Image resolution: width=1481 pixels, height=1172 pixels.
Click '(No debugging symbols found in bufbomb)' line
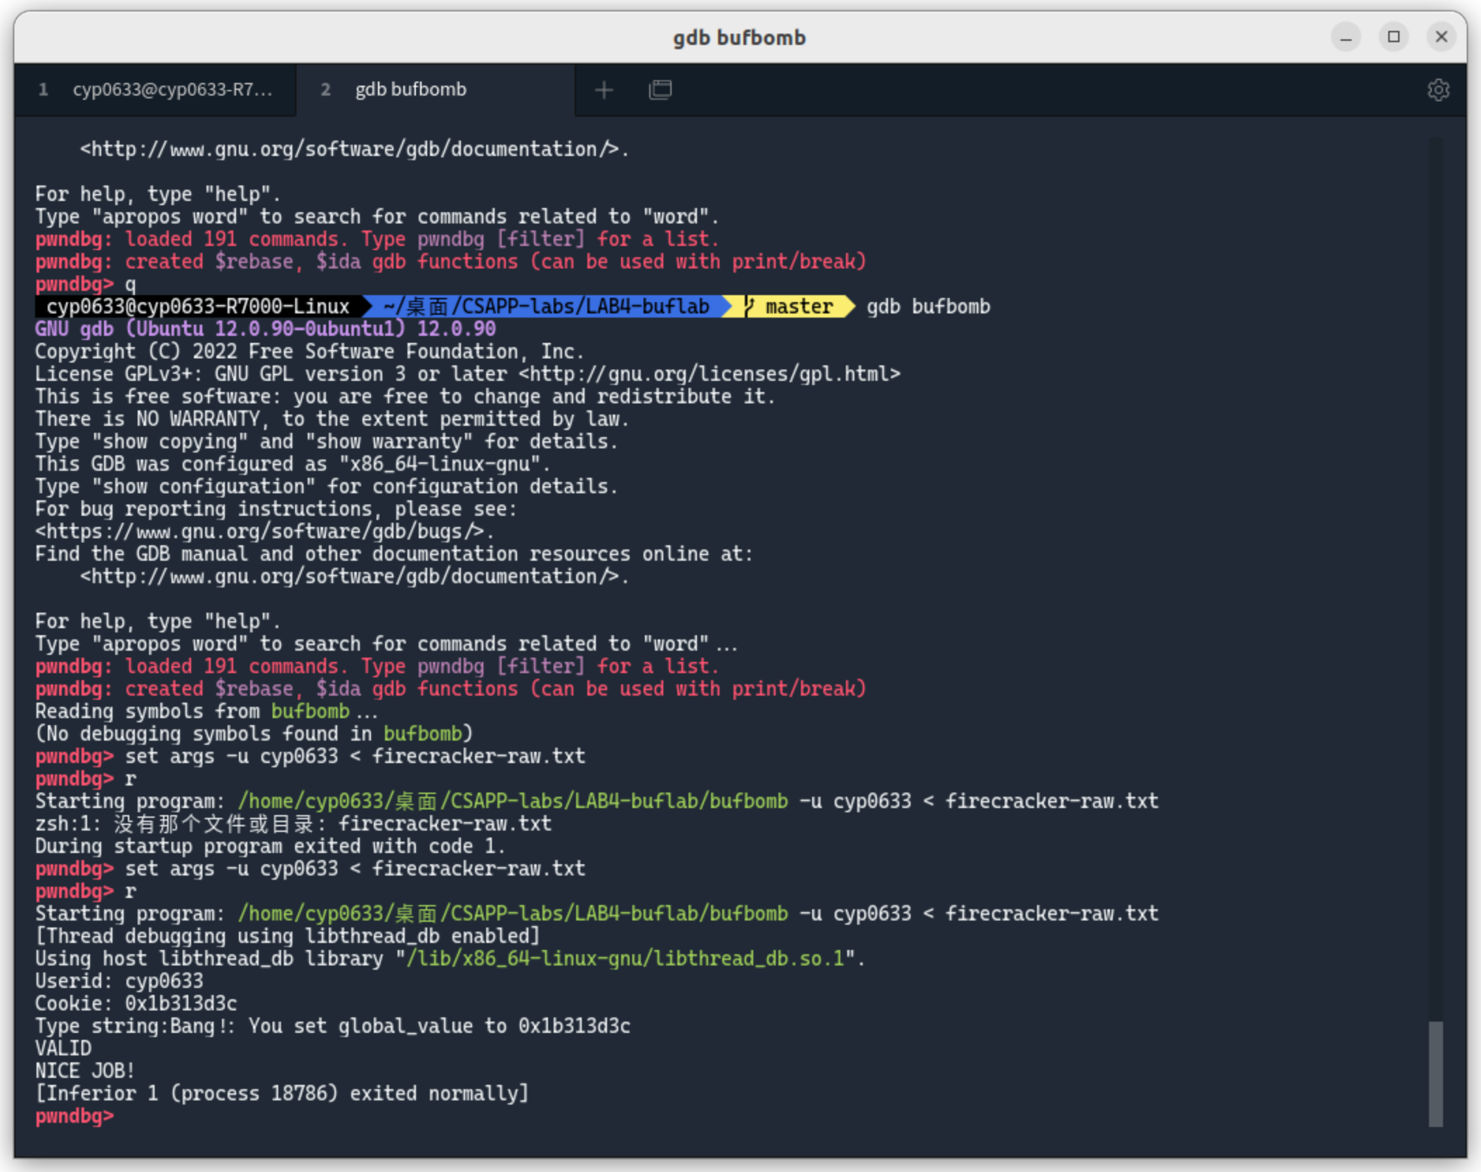click(254, 734)
